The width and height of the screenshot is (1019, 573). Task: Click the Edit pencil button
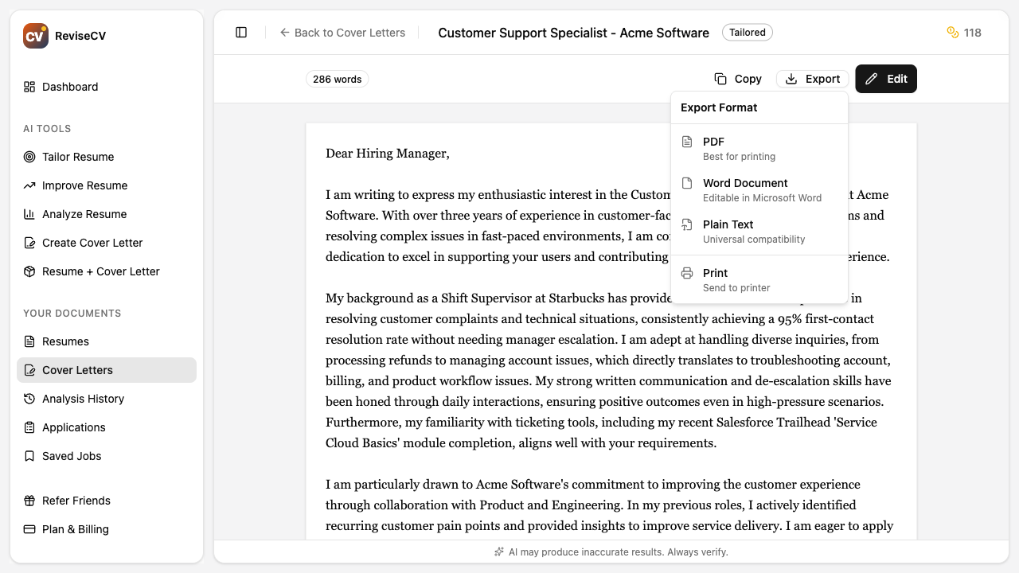click(886, 79)
